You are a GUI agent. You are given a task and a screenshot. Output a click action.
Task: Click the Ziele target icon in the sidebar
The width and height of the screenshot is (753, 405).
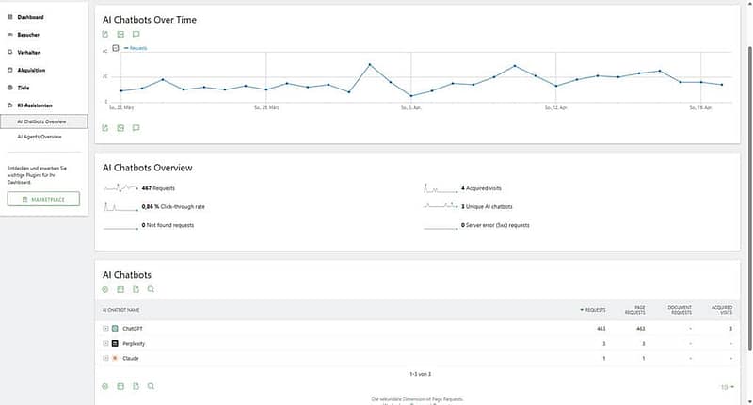10,88
